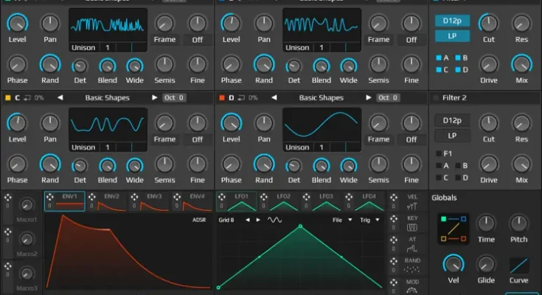Image resolution: width=542 pixels, height=295 pixels.
Task: Click oscillator D's loop arrow icon
Action: coord(241,98)
